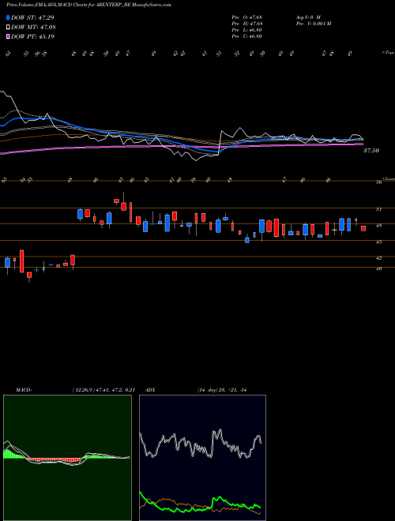Open the green MACD histogram panel
395x521 pixels.
point(67,458)
